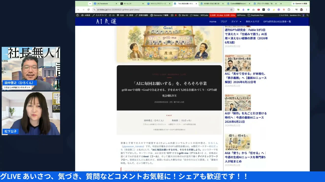Open AIは「使う」から「任せる」へ article link
Image resolution: width=325 pixels, height=182 pixels.
pos(245,157)
